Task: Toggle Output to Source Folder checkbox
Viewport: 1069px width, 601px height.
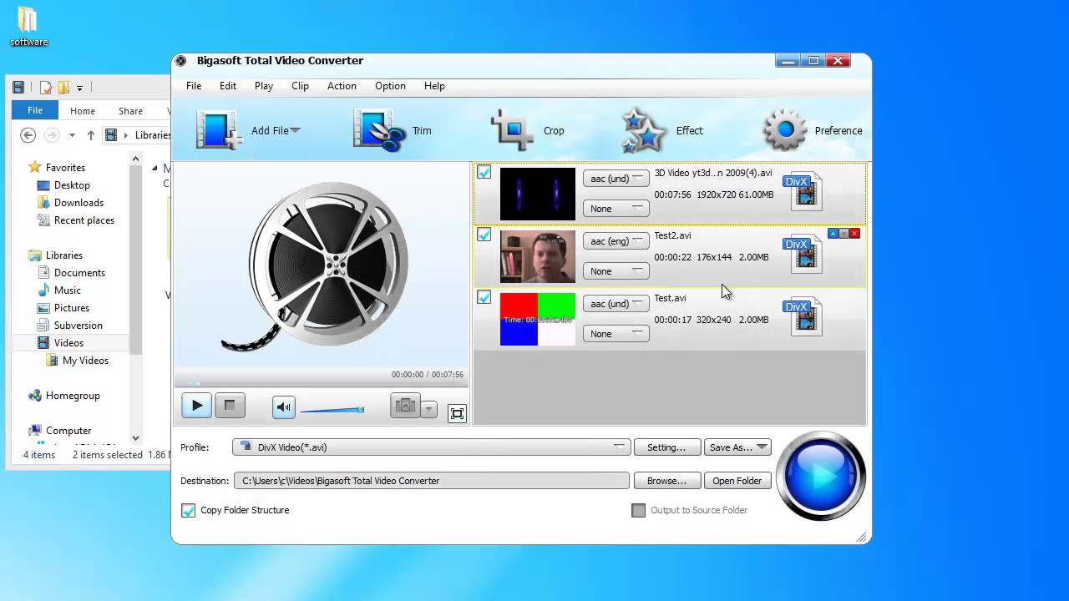Action: pos(639,510)
